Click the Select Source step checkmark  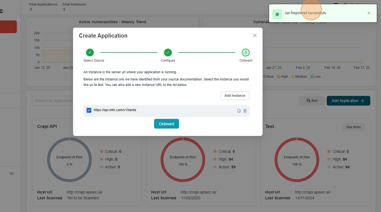pyautogui.click(x=90, y=53)
